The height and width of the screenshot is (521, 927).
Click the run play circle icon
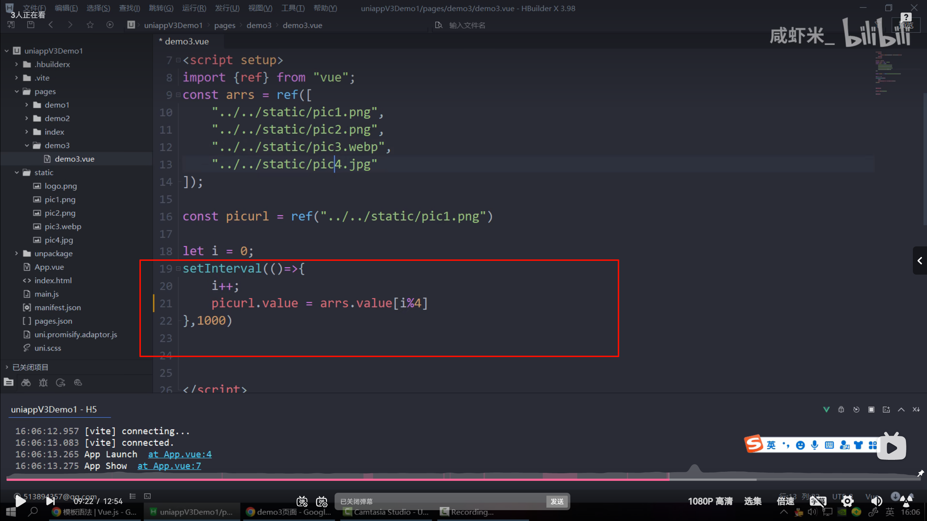click(110, 25)
